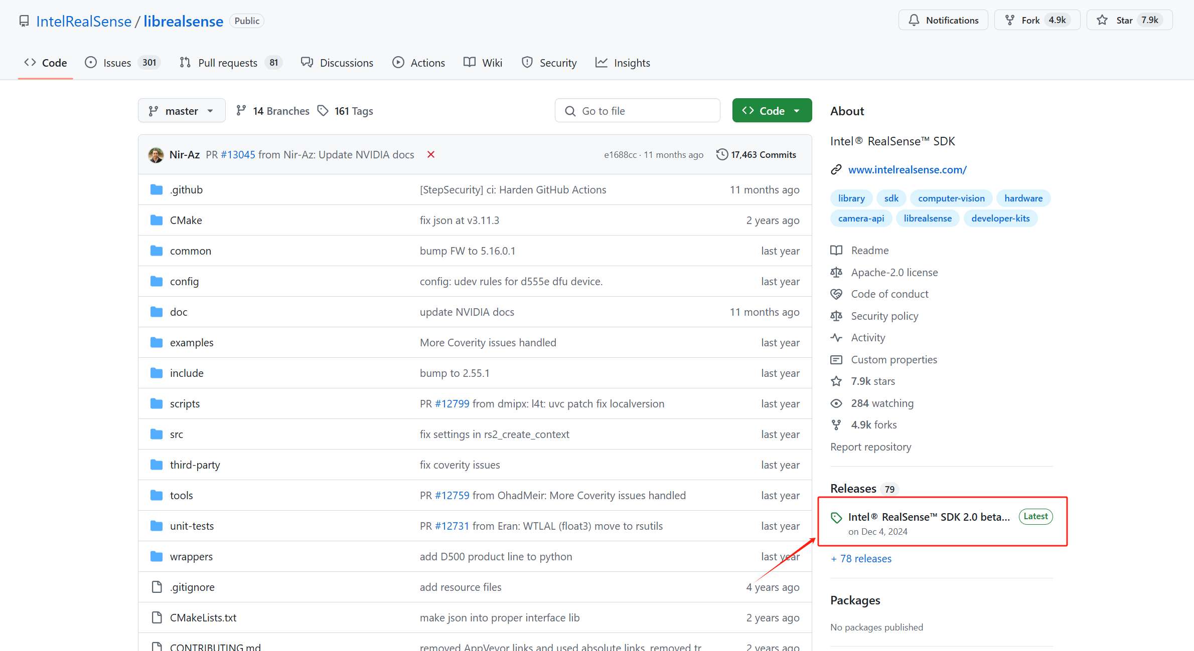The width and height of the screenshot is (1194, 651).
Task: Open www.intelrealsense.com link
Action: 907,169
